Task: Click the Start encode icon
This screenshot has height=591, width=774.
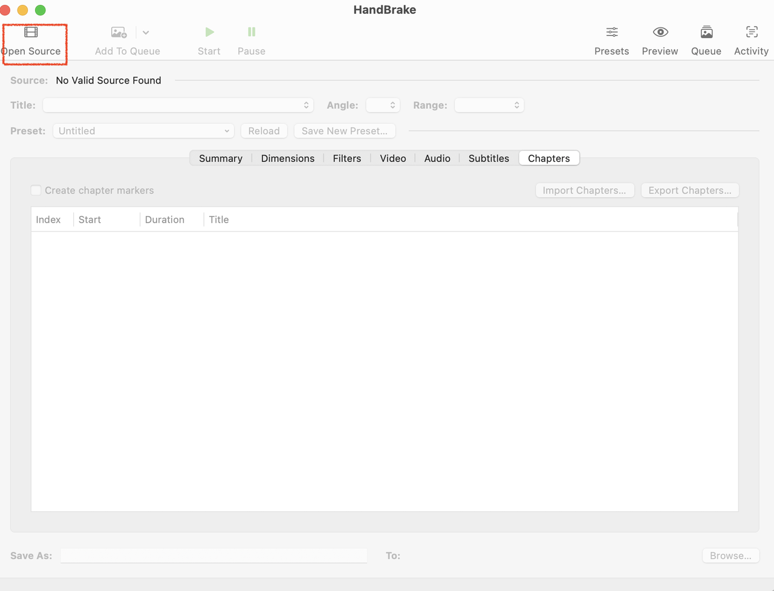Action: click(209, 32)
